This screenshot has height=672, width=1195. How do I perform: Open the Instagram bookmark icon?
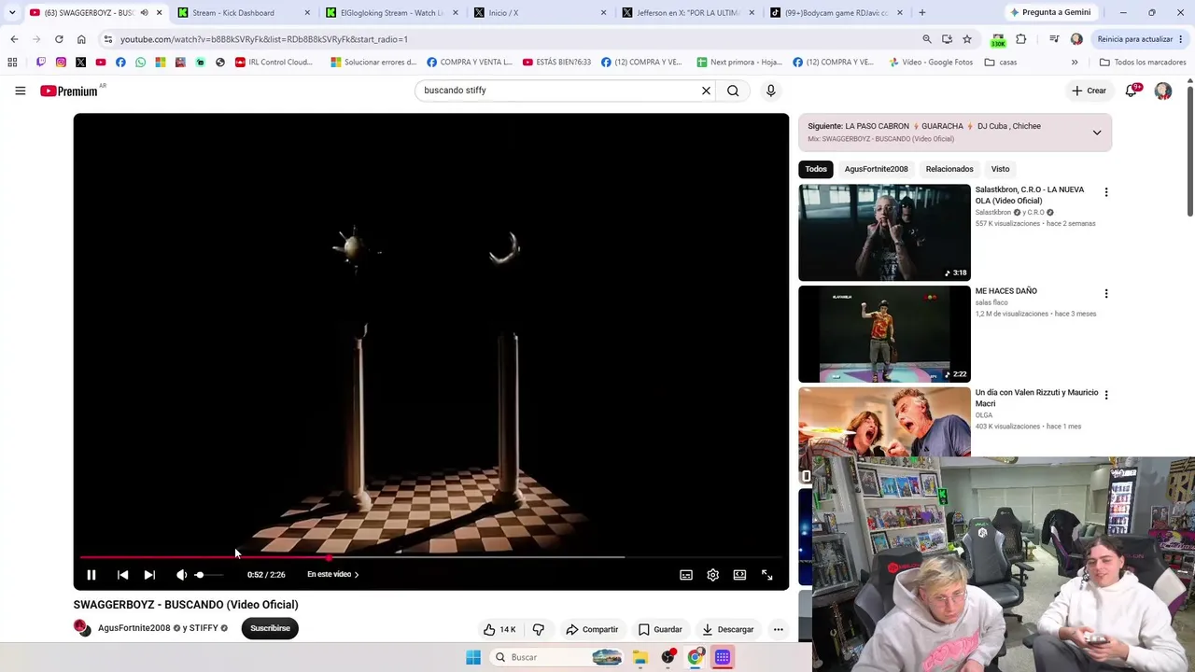tap(61, 63)
